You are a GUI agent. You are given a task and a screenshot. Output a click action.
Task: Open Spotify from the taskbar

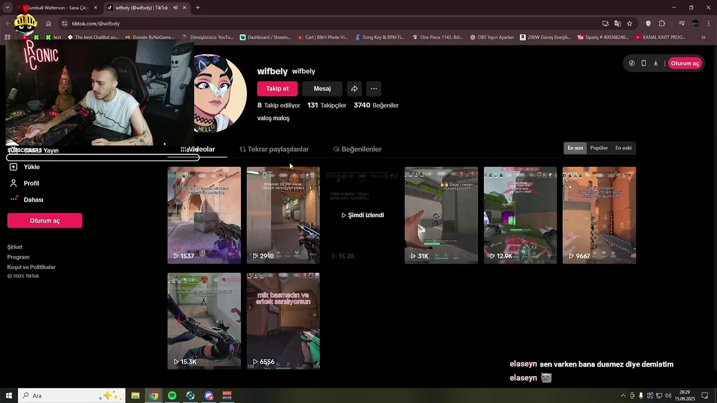(x=172, y=396)
